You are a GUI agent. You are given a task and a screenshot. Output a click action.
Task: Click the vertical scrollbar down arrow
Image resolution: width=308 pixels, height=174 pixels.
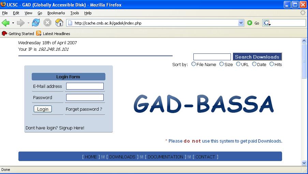[304, 163]
